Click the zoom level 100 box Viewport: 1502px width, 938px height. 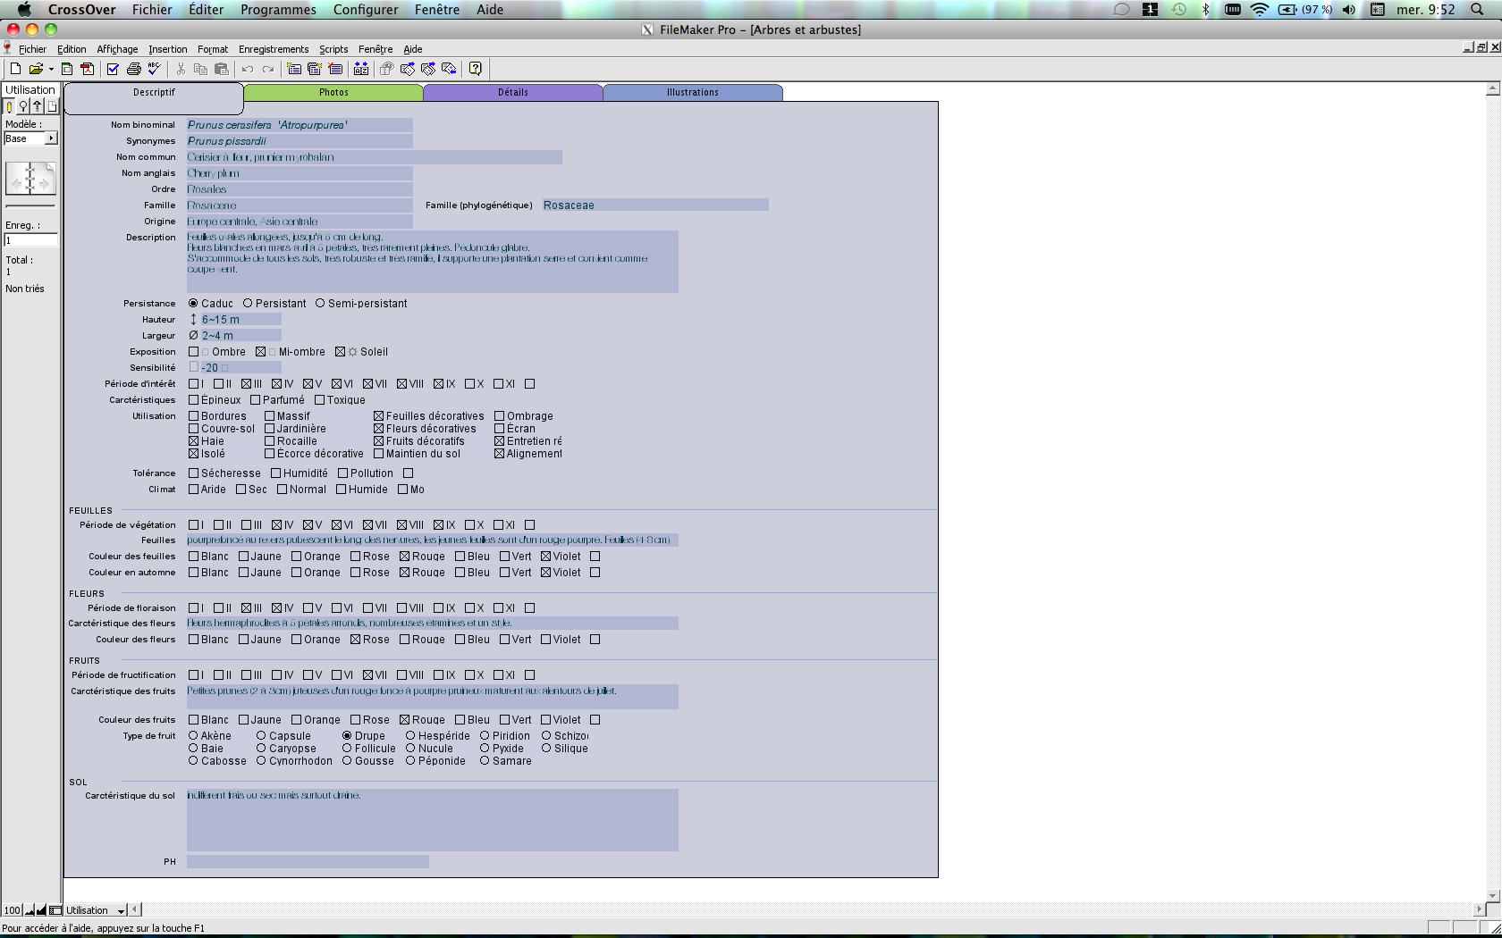(13, 910)
